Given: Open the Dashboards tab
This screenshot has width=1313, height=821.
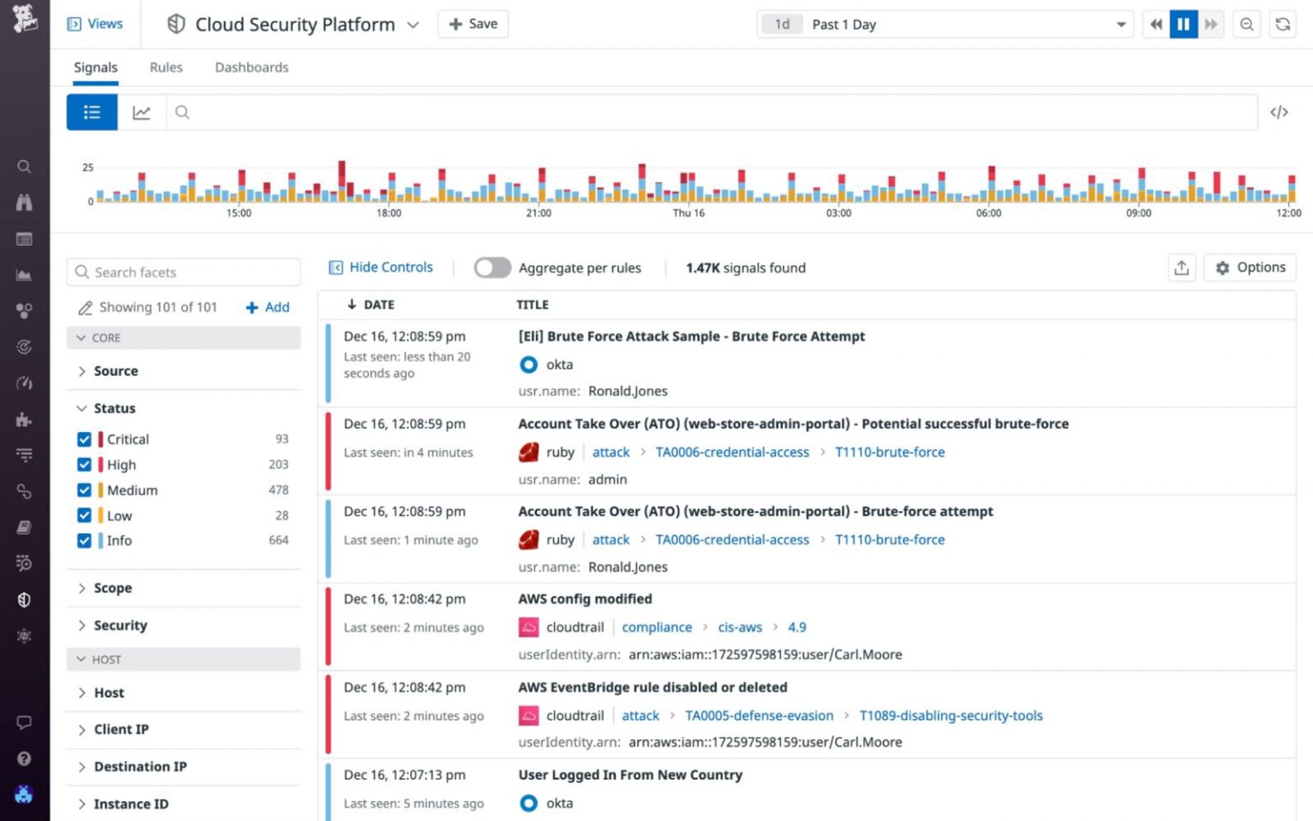Looking at the screenshot, I should click(x=251, y=67).
